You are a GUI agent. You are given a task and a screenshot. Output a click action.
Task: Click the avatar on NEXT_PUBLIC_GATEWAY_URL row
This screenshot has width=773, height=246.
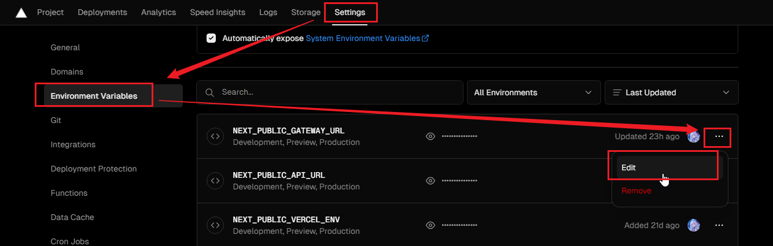point(694,136)
